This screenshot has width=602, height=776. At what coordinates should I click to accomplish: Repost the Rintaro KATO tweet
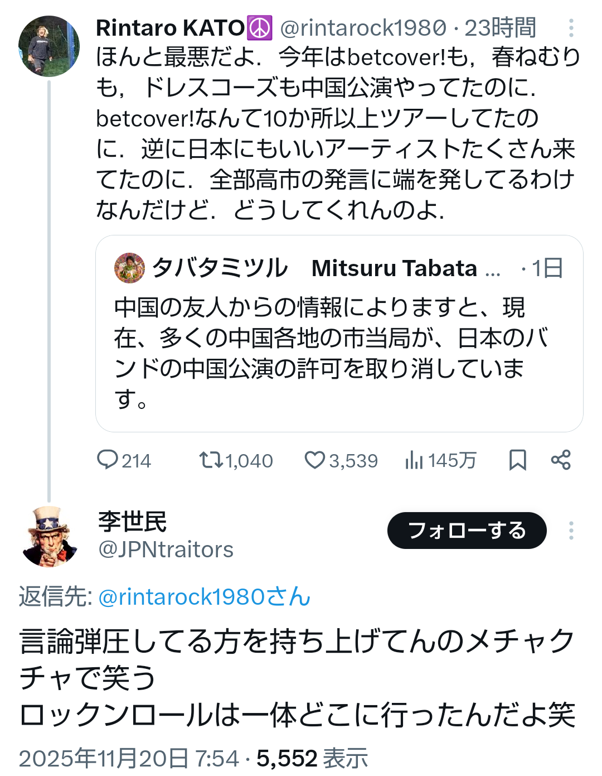click(211, 460)
